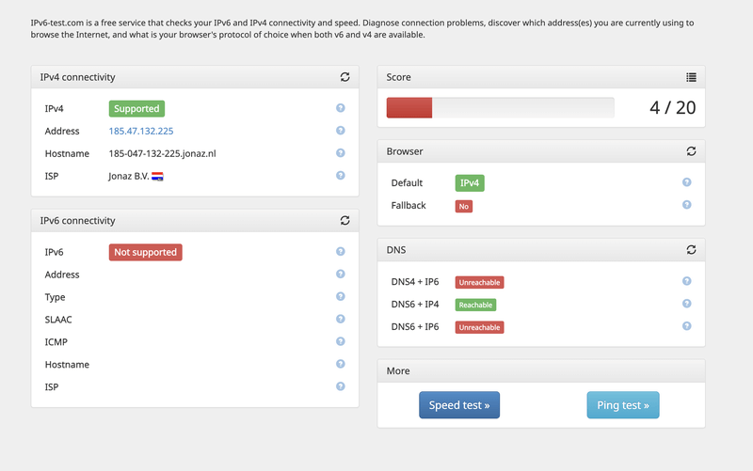Click the red score progress bar
Image resolution: width=753 pixels, height=471 pixels.
(x=409, y=107)
